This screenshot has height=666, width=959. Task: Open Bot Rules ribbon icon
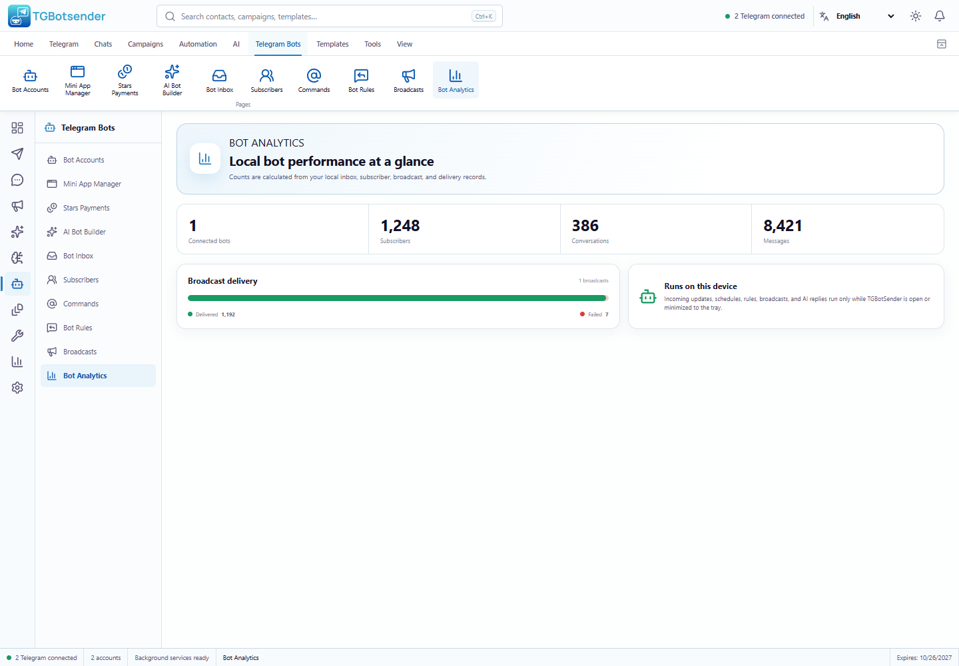[362, 80]
